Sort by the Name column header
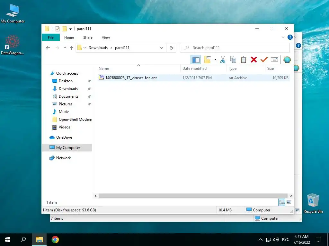The image size is (329, 246). click(x=138, y=69)
